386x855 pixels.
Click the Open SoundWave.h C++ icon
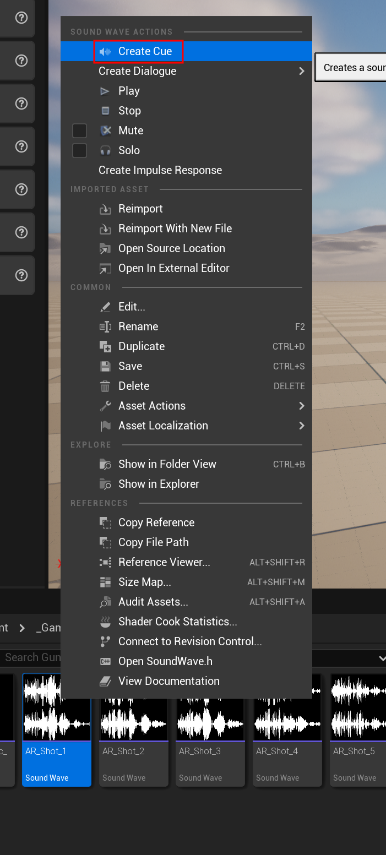coord(105,662)
